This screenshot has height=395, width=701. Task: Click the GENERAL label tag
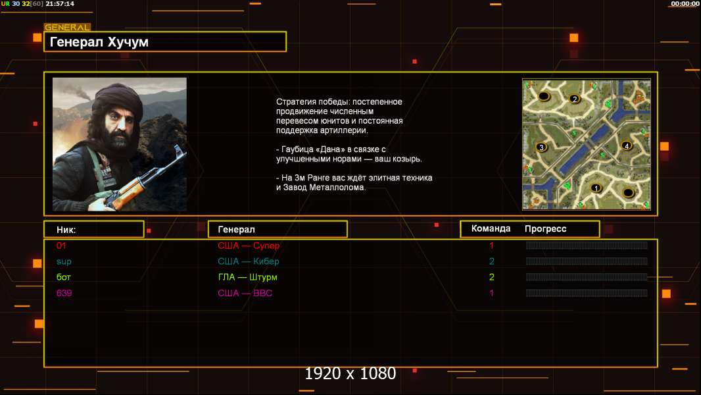[67, 27]
